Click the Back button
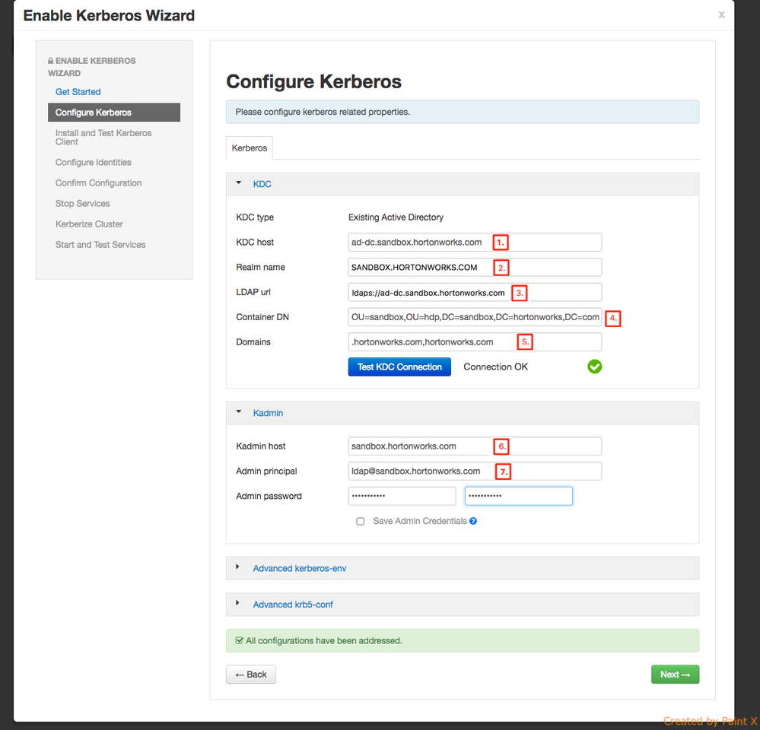This screenshot has width=760, height=730. (251, 674)
